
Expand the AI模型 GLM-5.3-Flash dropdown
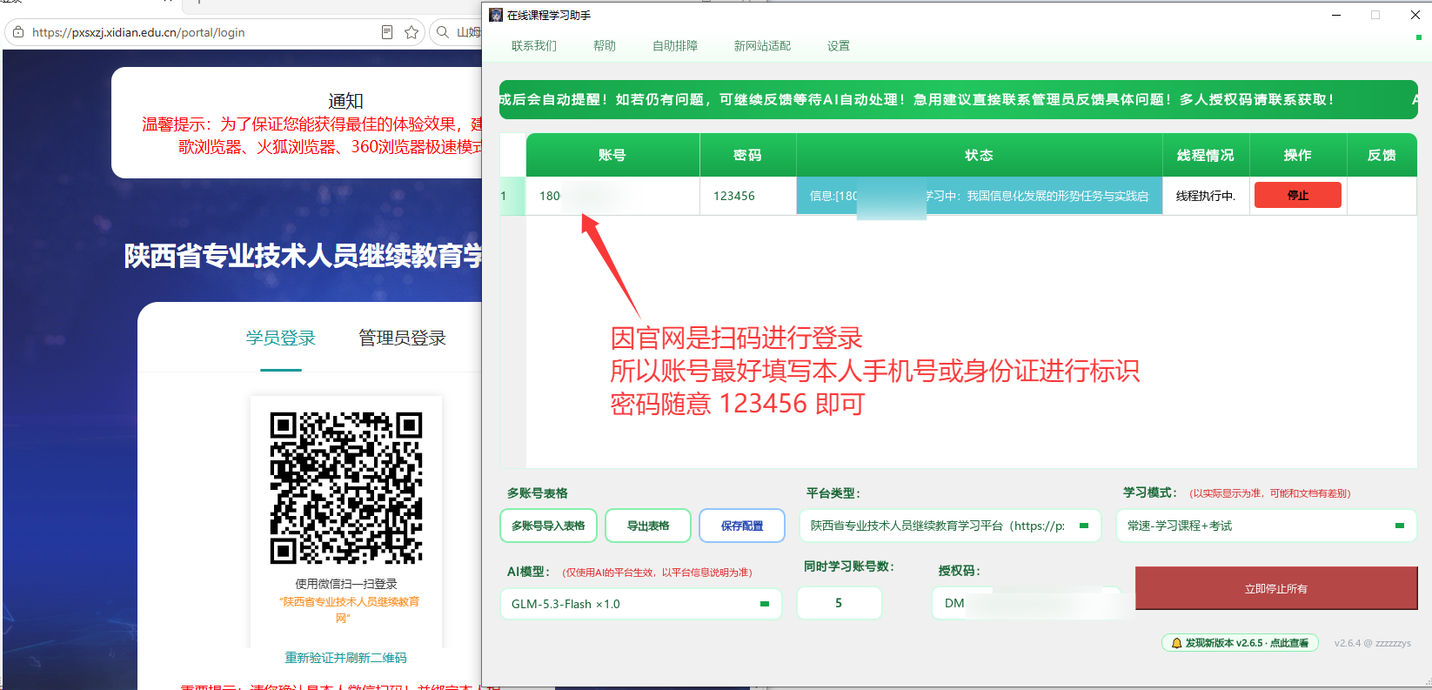point(641,604)
